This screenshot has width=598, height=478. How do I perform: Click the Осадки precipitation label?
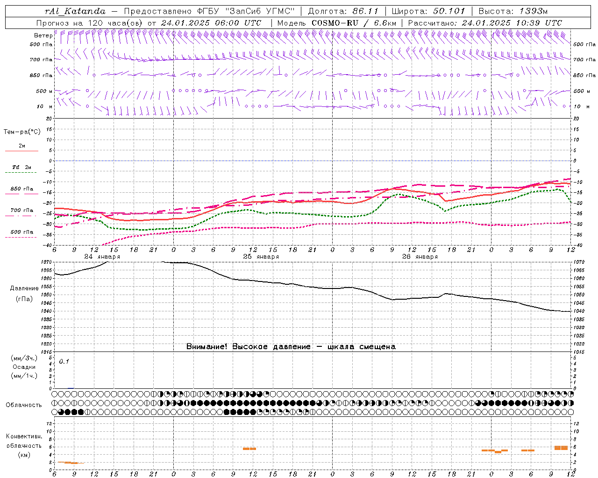24,367
